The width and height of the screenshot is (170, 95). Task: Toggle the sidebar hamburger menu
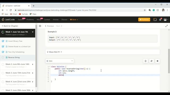(40, 26)
